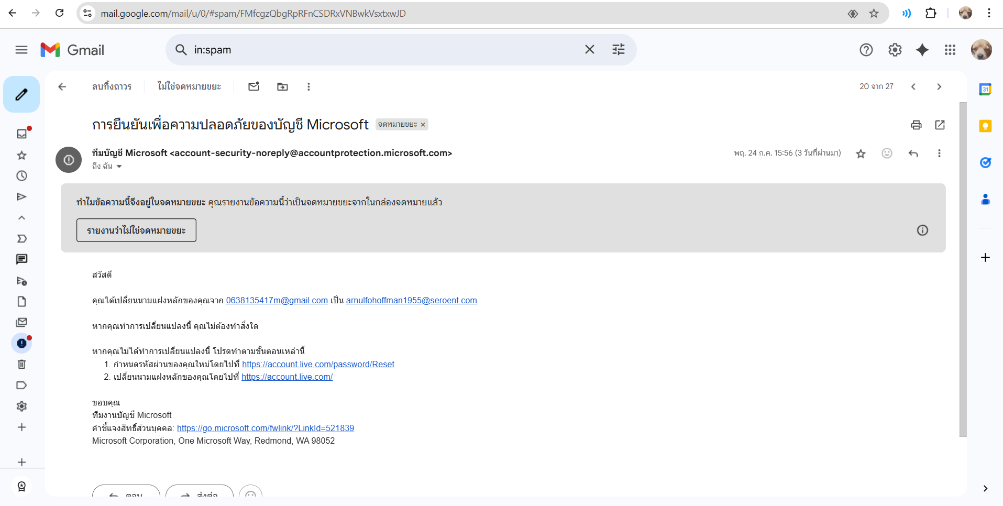Click รายงานว่าไม่ใช่จดหมายขยะ button
This screenshot has width=1003, height=506.
click(136, 230)
